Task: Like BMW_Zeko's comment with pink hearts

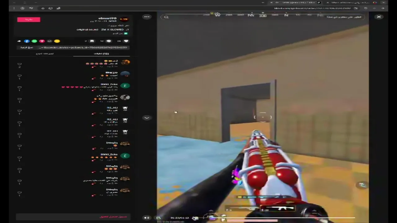Action: coord(20,87)
